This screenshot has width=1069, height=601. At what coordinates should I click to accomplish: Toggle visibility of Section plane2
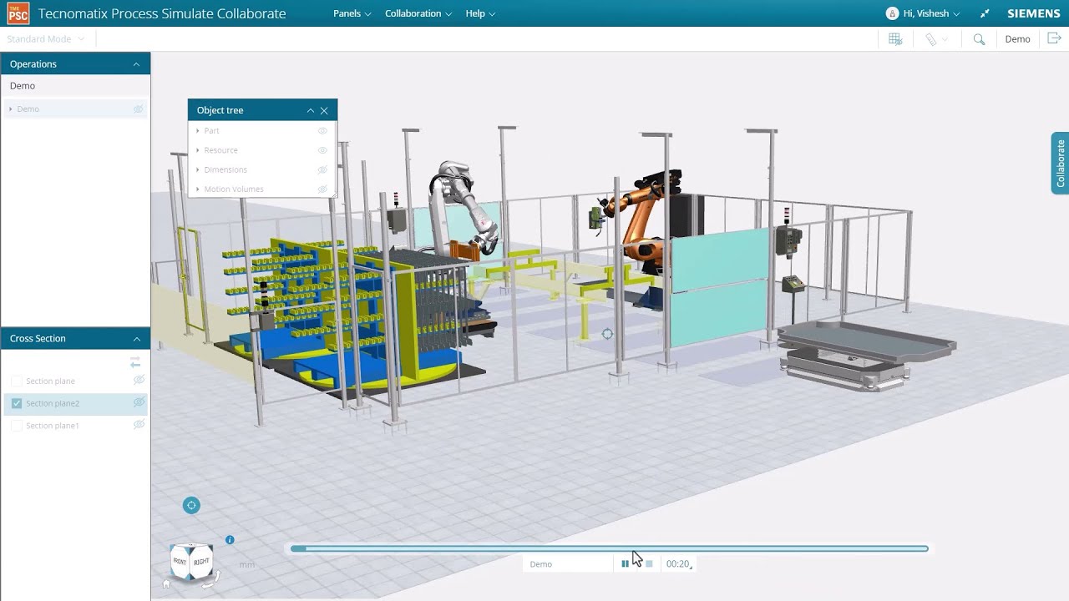[139, 402]
